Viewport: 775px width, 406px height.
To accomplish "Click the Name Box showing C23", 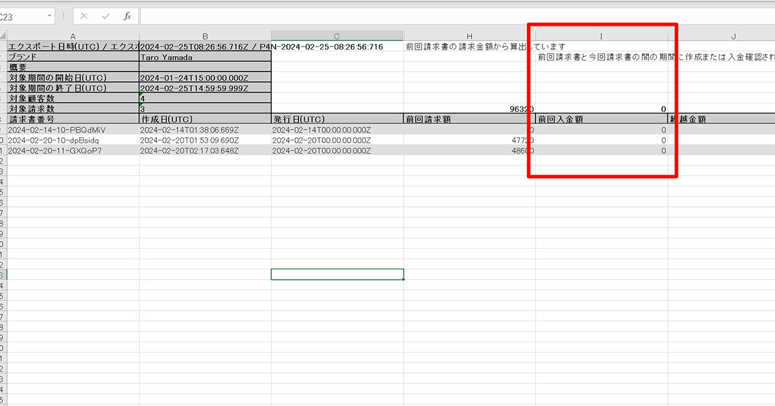I will click(22, 16).
